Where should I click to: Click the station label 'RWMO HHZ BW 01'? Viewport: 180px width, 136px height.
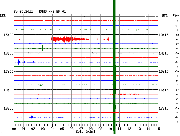pos(52,12)
